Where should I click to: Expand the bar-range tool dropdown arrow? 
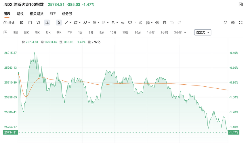pyautogui.click(x=108, y=23)
